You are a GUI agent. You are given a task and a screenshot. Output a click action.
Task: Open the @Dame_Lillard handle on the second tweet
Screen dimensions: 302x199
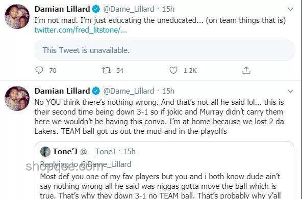[129, 91]
